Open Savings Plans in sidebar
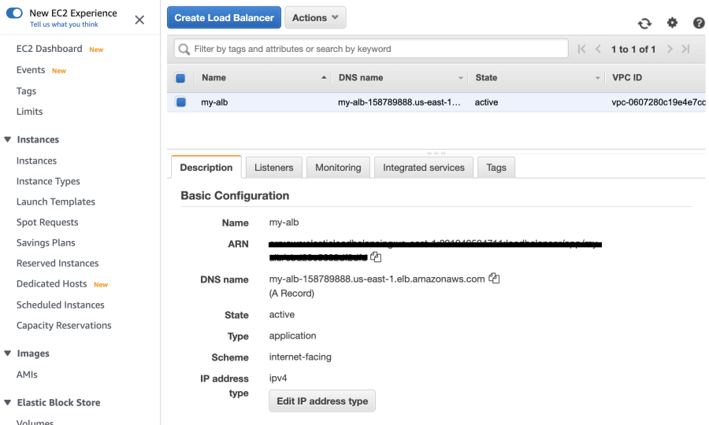Screen dimensions: 709x425 click(x=46, y=243)
